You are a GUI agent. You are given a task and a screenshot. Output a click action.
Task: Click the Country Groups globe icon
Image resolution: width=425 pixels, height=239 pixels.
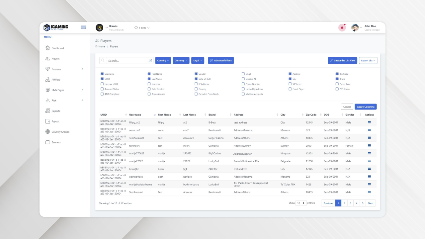[47, 132]
